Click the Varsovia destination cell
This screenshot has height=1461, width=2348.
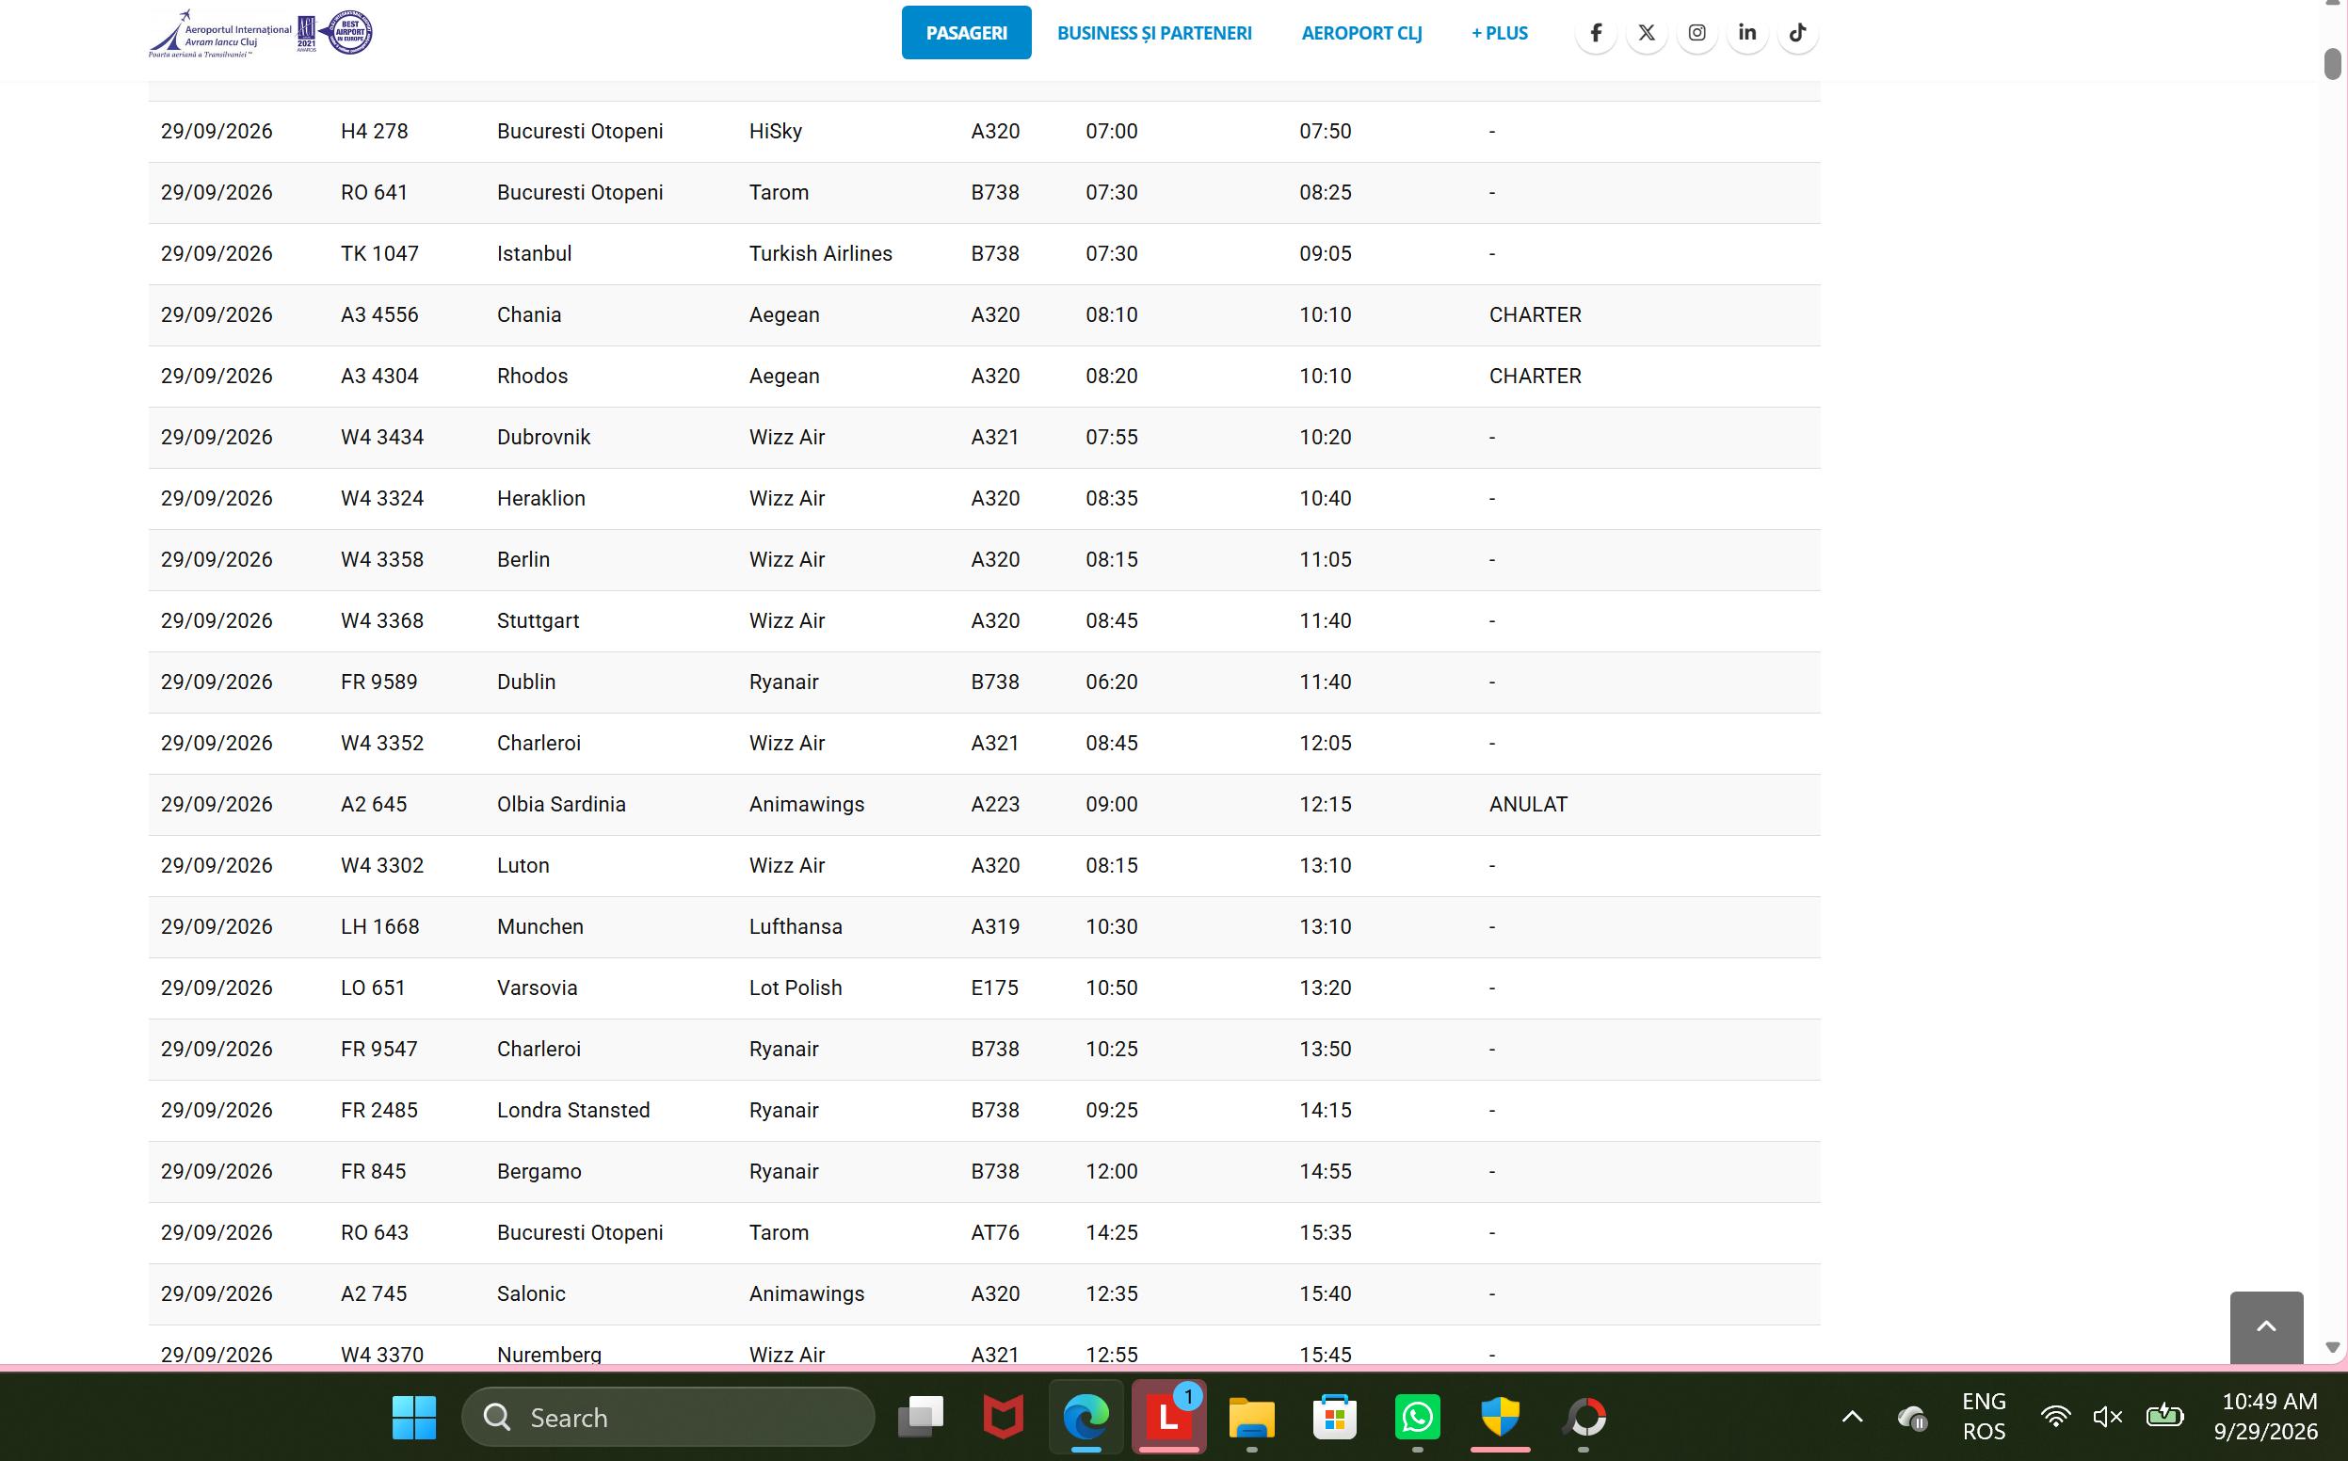[x=538, y=987]
